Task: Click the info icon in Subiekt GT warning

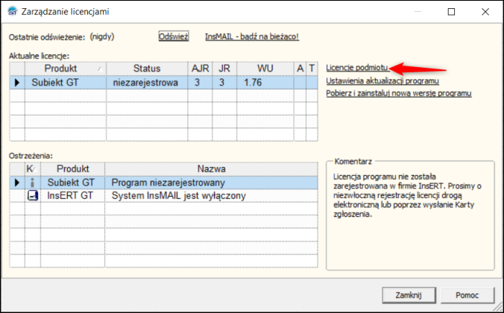Action: (33, 183)
